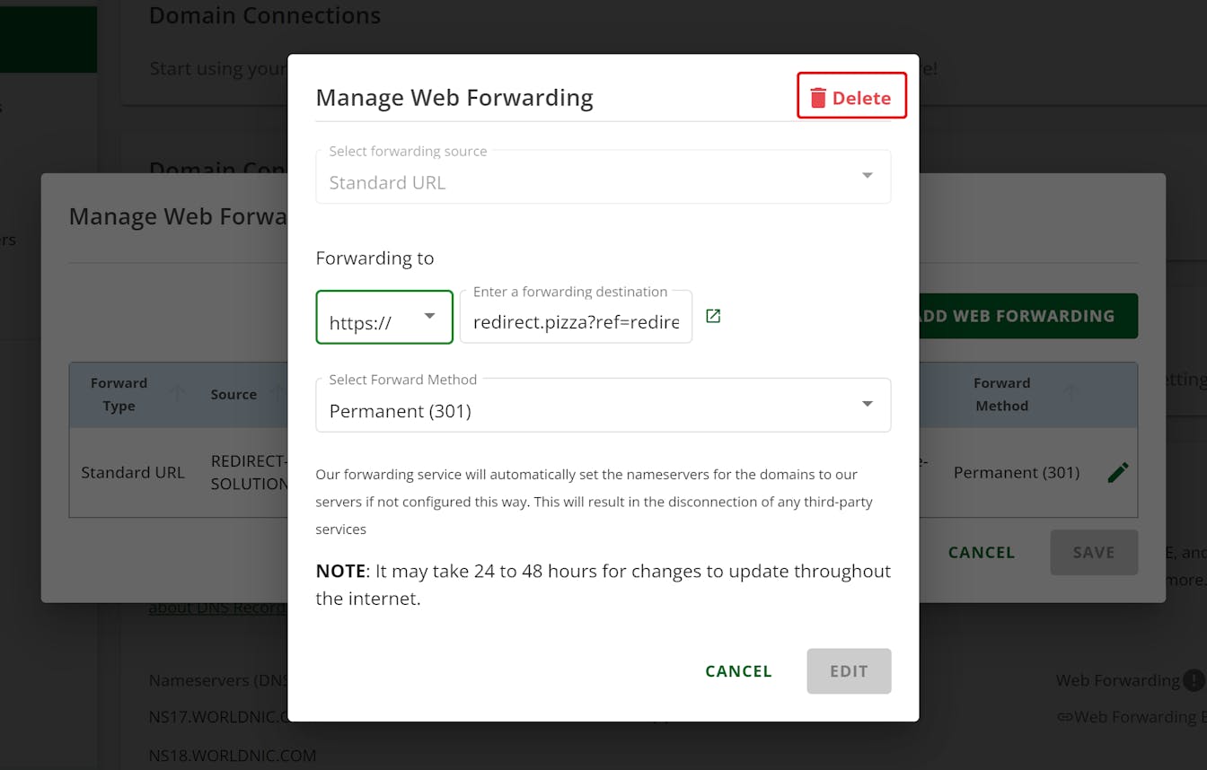Open forwarding destination via external link icon
The height and width of the screenshot is (770, 1207).
tap(713, 316)
